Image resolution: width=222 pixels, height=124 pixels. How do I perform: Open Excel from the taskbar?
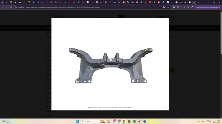[134, 121]
